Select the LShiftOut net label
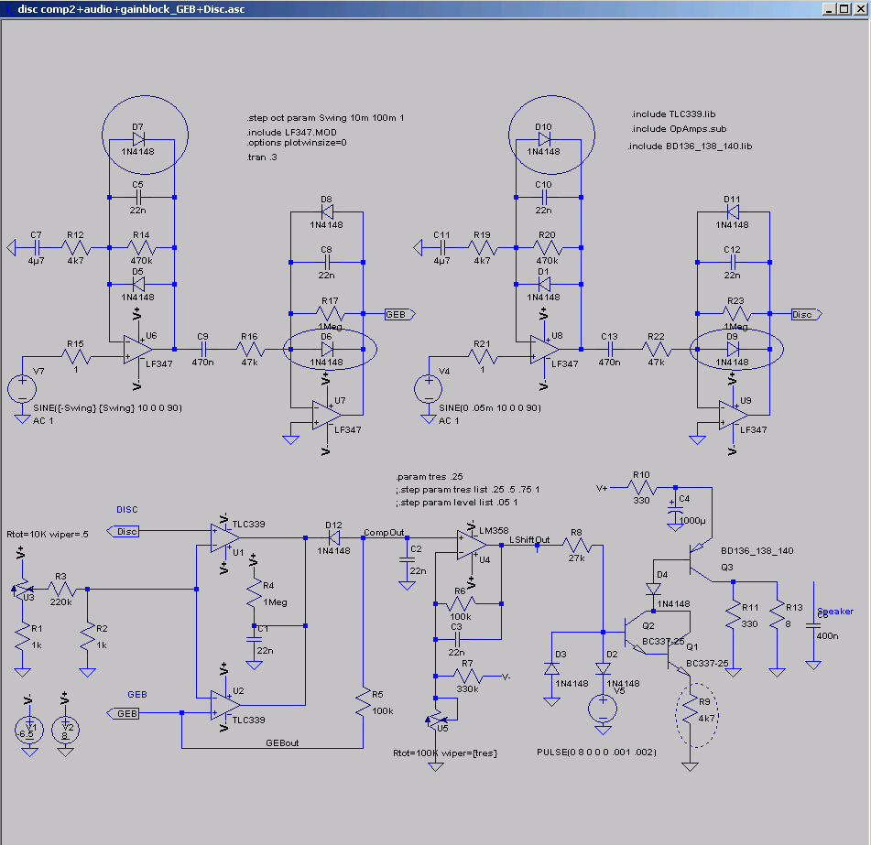The height and width of the screenshot is (845, 871). [x=529, y=539]
